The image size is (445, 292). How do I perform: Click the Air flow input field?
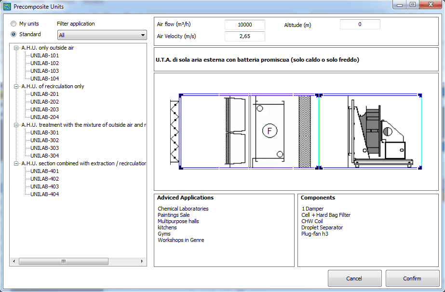point(245,25)
